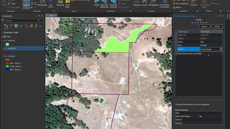Click the fixed zoom arrows icon
The width and height of the screenshot is (230, 129).
tap(33, 3)
